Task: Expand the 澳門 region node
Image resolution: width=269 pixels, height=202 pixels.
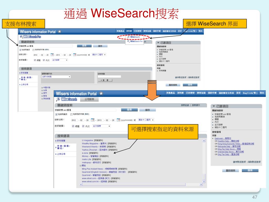Action: pos(42,93)
